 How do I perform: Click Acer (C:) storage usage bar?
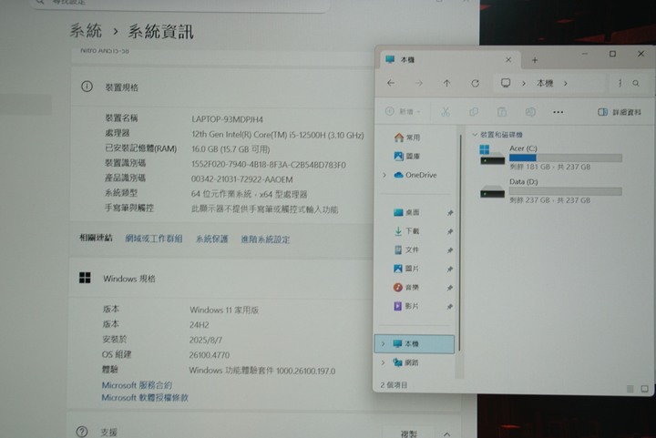pyautogui.click(x=566, y=158)
